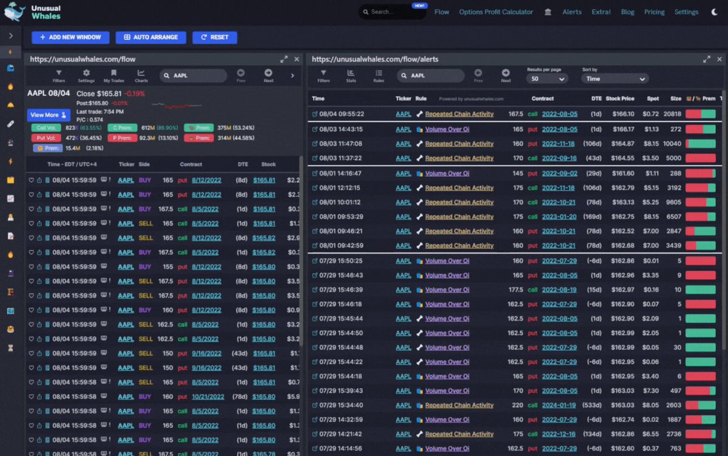Click the Time column header in alerts table
The height and width of the screenshot is (456, 728).
(318, 98)
